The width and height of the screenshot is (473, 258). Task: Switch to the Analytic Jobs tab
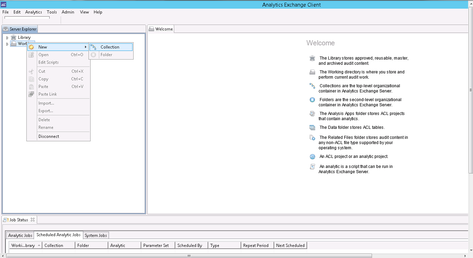pyautogui.click(x=20, y=235)
